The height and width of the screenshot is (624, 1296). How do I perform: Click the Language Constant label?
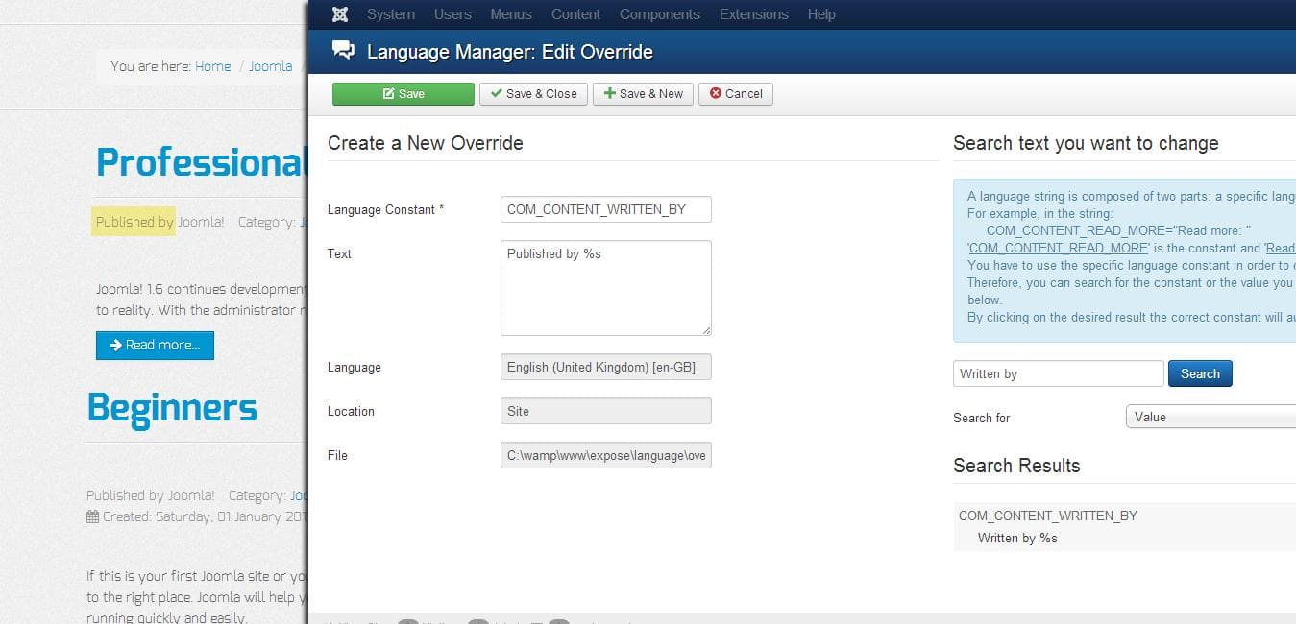coord(385,209)
